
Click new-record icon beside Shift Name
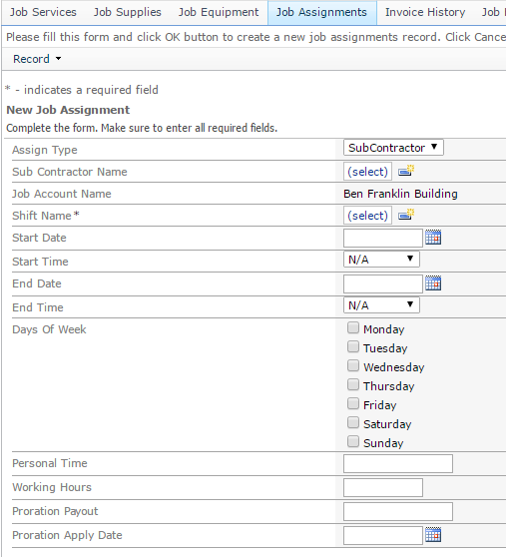click(406, 215)
